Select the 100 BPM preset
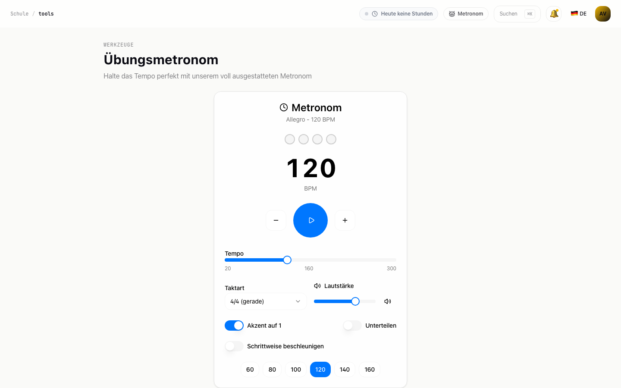The image size is (621, 388). (x=296, y=369)
